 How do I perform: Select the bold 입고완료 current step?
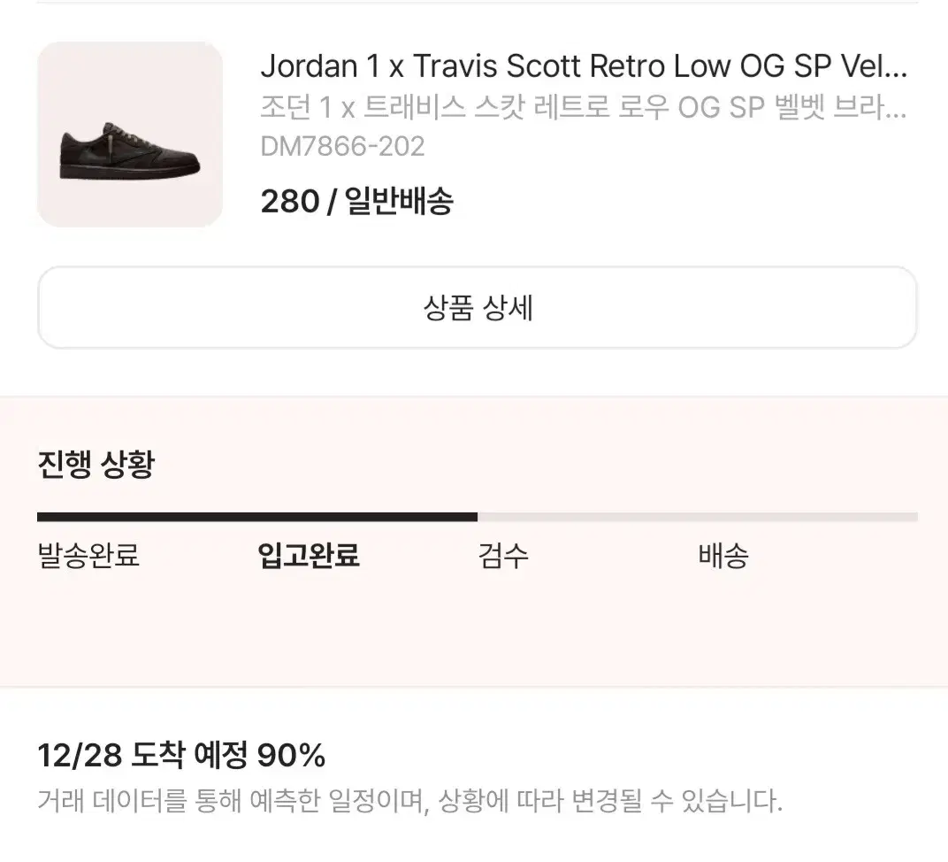309,555
